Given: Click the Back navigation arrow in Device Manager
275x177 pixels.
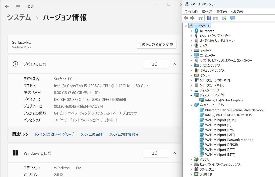Looking at the screenshot, I should pyautogui.click(x=186, y=18).
